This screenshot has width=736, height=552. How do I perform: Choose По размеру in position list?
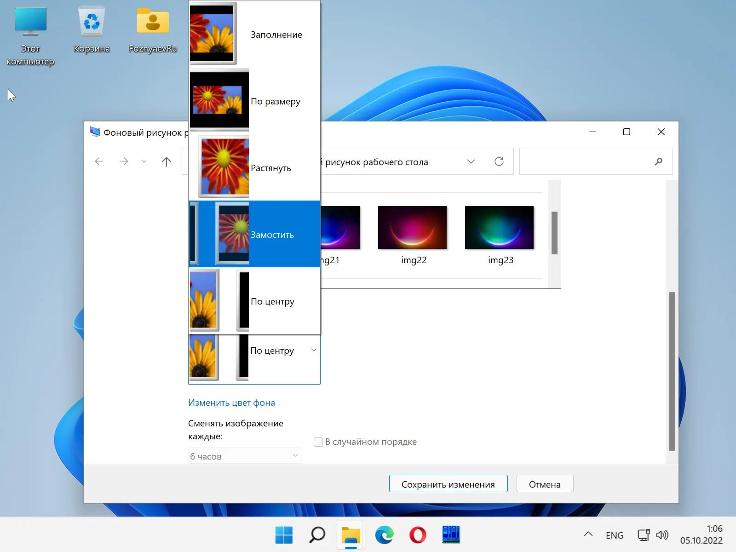coord(254,101)
